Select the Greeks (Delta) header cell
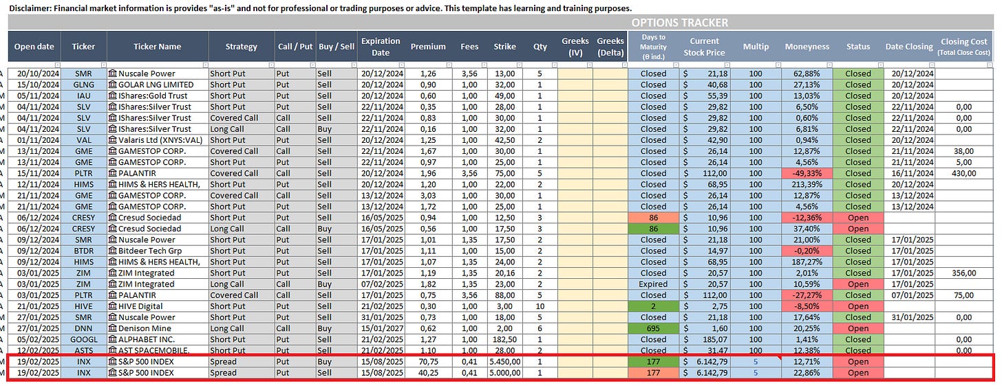This screenshot has height=386, width=1002. click(x=610, y=47)
